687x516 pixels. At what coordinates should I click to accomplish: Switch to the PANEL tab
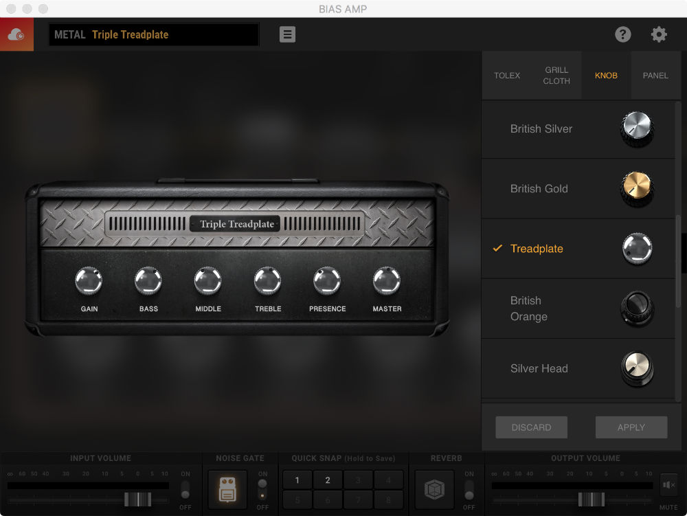[x=655, y=76]
